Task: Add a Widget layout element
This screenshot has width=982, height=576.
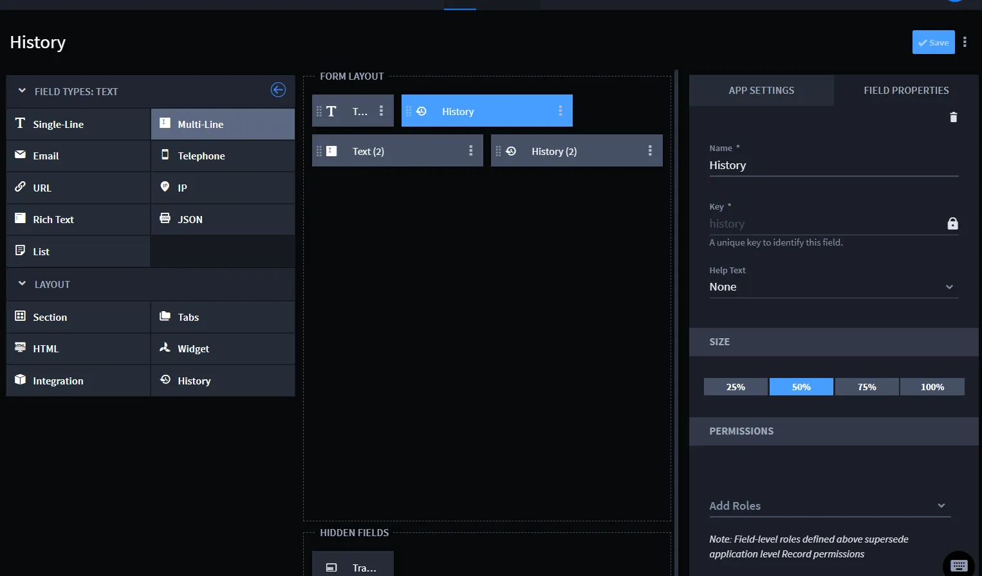Action: coord(223,348)
